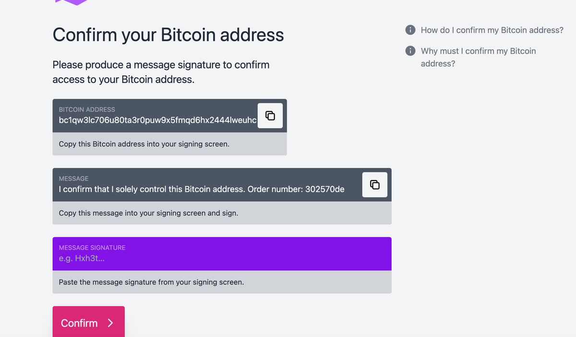Copy the Bitcoin address with its copy icon
The width and height of the screenshot is (576, 337).
[270, 116]
